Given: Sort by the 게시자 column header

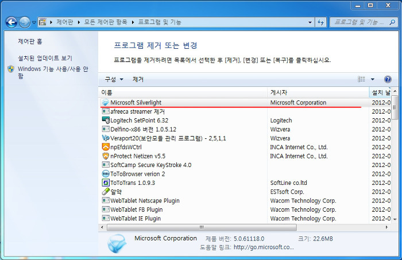Looking at the screenshot, I should coord(318,92).
